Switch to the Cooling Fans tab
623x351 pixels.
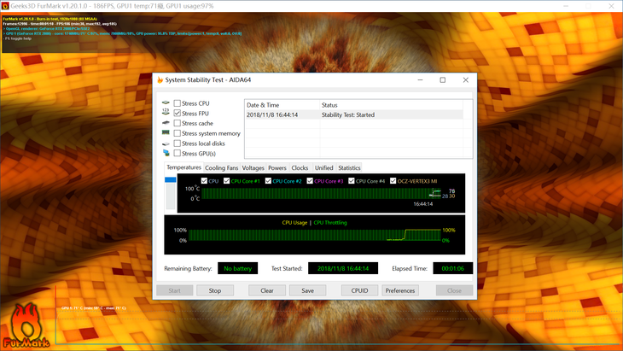[x=221, y=167]
